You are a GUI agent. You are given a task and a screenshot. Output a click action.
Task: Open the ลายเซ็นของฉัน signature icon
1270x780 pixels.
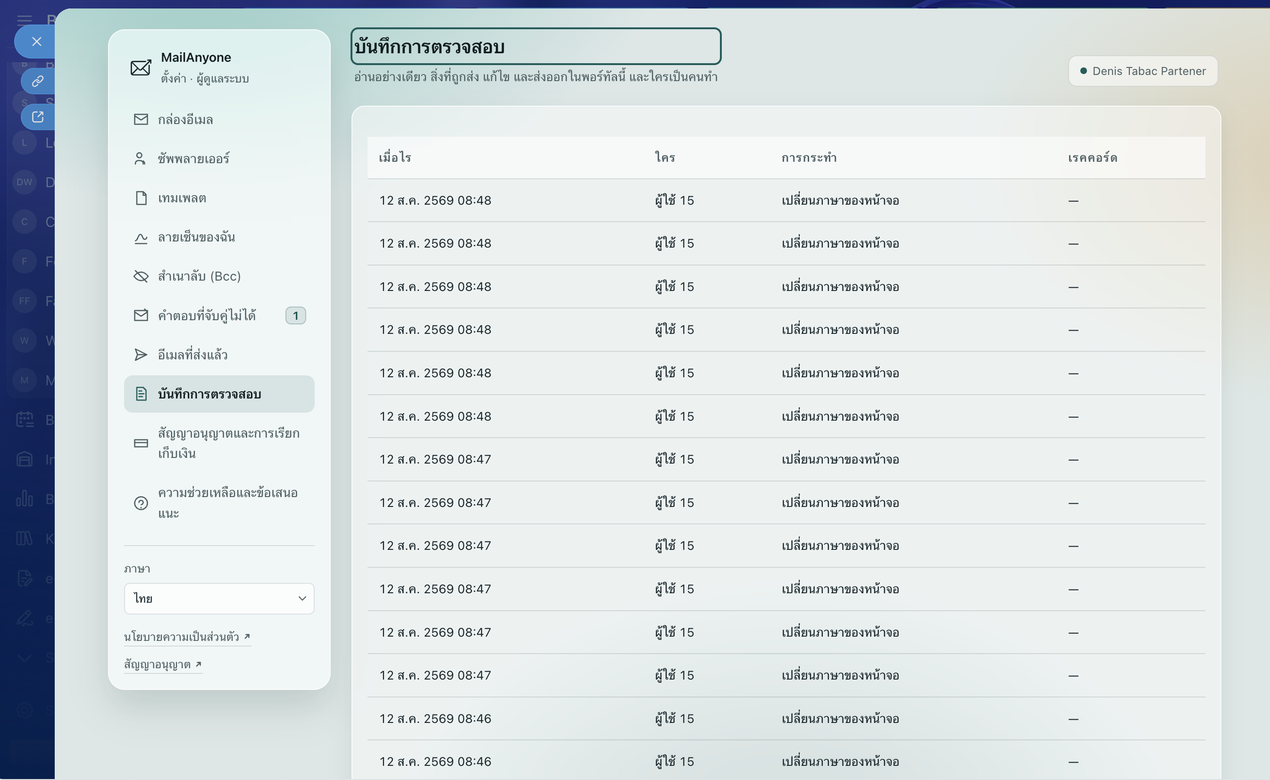tap(141, 237)
